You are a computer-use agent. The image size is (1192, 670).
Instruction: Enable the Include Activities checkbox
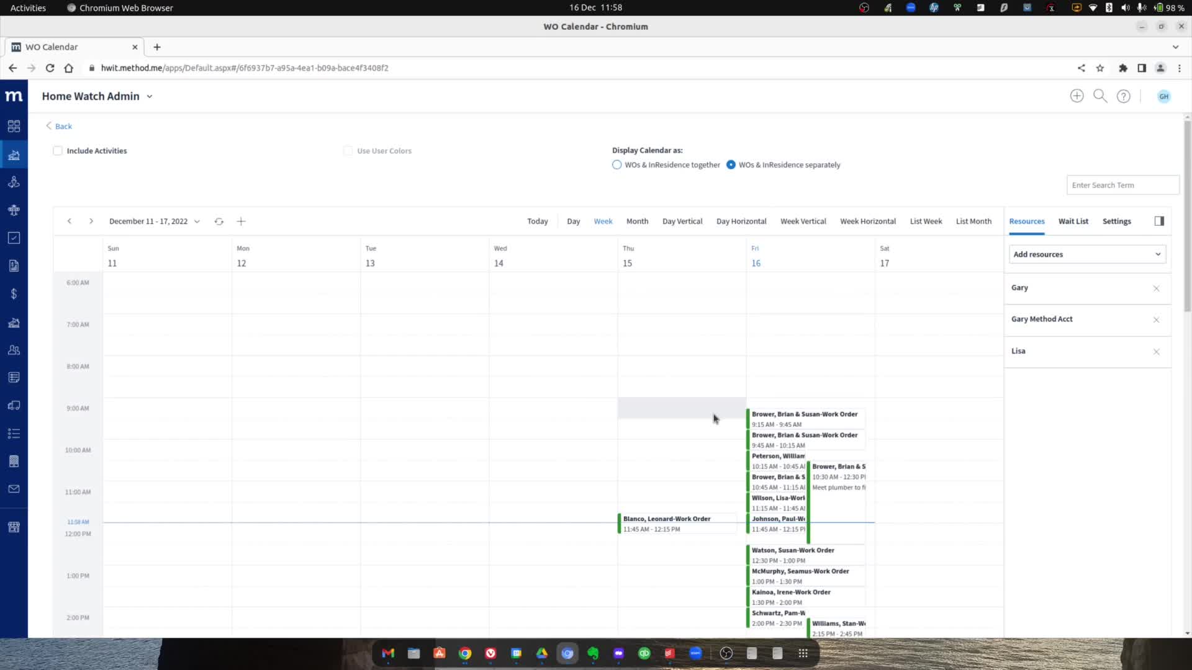tap(57, 150)
